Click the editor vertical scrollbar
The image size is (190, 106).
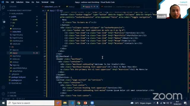point(189,58)
